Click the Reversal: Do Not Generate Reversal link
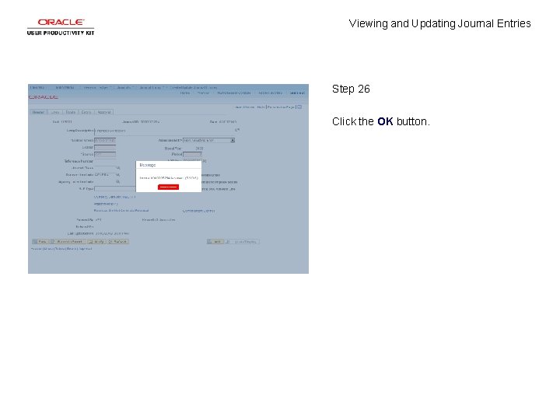 (x=121, y=211)
